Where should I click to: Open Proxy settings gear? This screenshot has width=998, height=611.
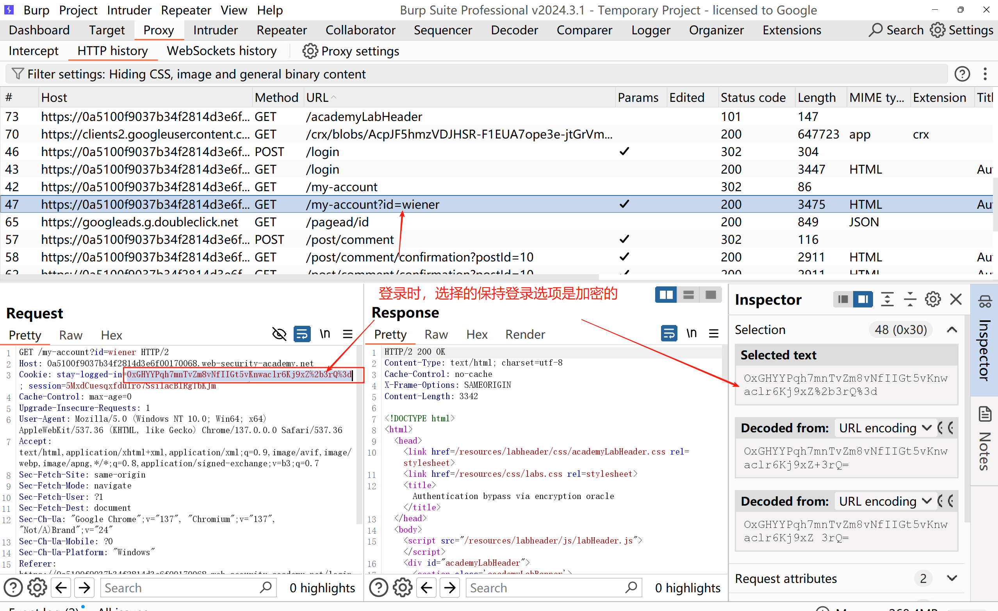click(310, 52)
